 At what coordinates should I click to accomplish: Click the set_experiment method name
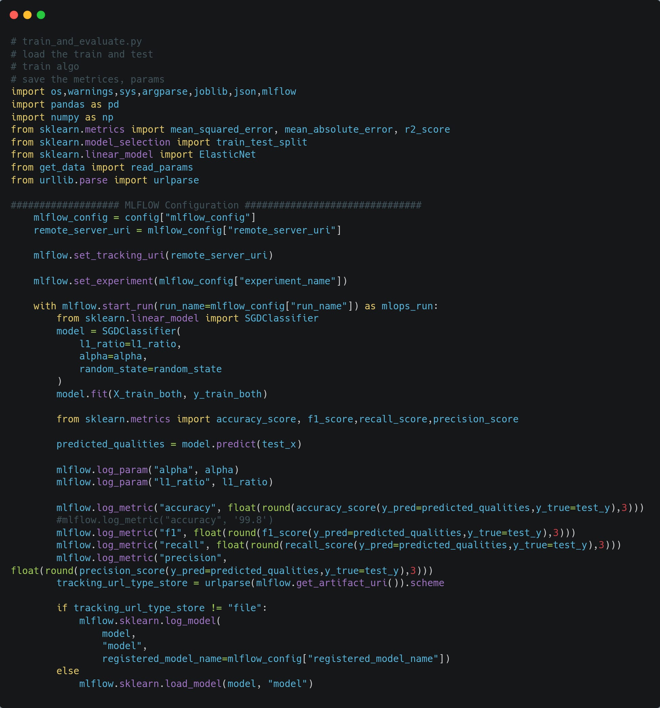[113, 281]
